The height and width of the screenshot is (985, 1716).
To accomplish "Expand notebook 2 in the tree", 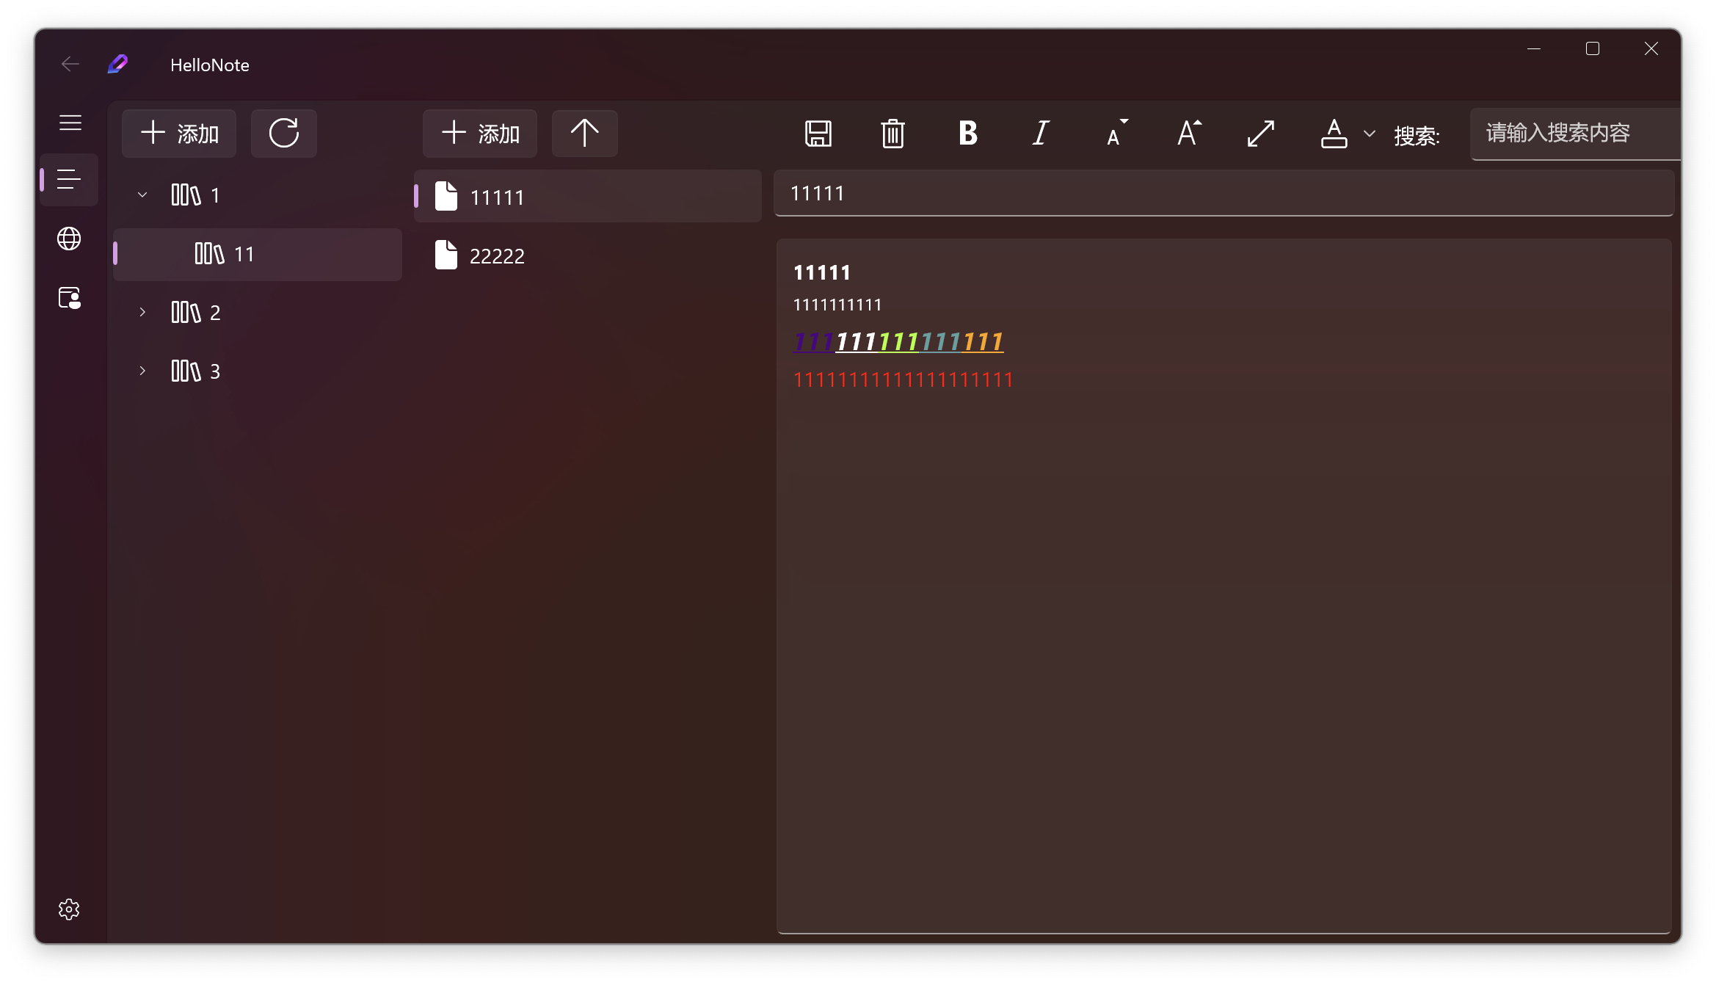I will (142, 311).
